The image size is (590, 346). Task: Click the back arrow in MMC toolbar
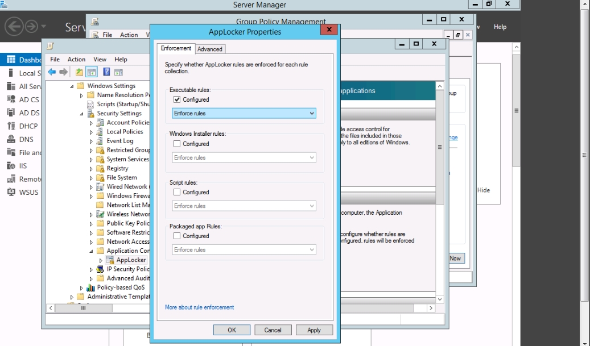click(x=52, y=72)
